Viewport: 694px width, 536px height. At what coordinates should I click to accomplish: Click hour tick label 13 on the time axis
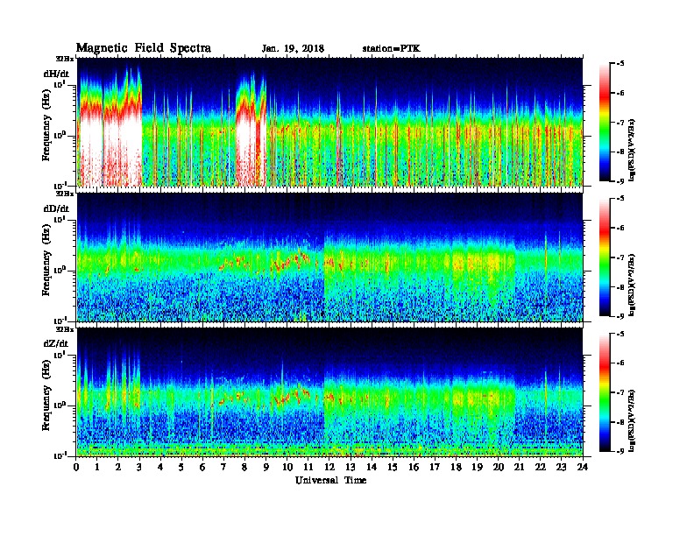point(351,468)
